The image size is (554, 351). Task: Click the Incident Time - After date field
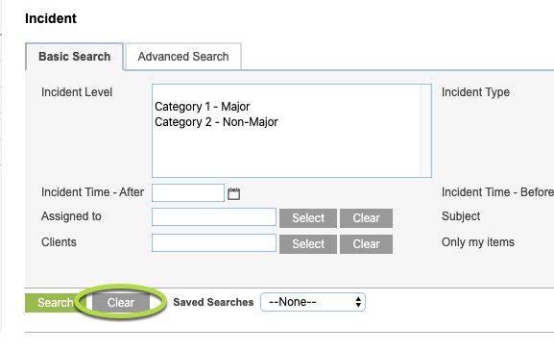(188, 193)
